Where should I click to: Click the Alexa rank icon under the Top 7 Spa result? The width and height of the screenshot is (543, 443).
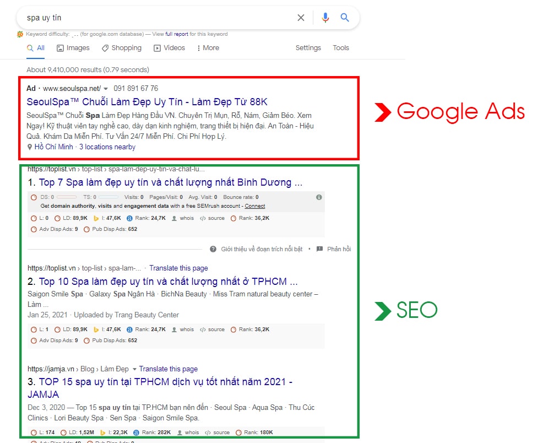click(x=129, y=218)
